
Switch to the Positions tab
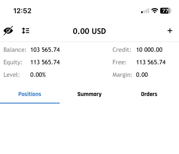pyautogui.click(x=30, y=94)
